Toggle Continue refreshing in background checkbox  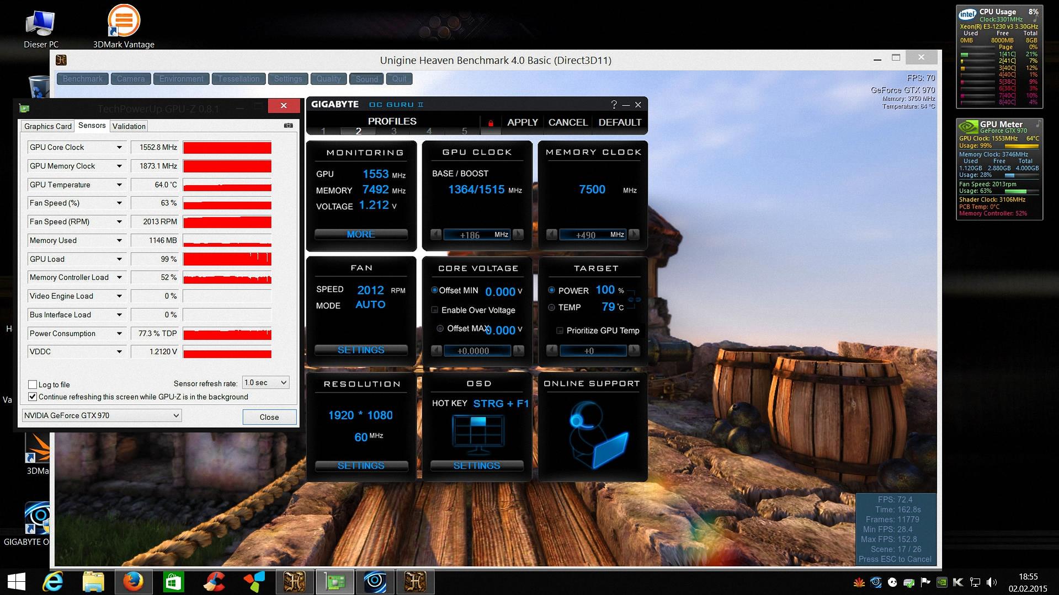(33, 396)
